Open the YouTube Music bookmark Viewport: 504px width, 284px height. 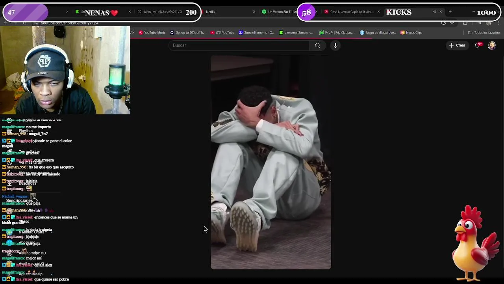pos(152,33)
